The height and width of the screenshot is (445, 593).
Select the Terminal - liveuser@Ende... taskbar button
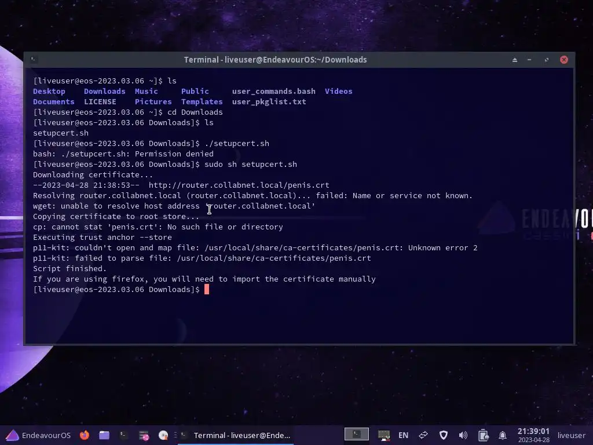(236, 435)
